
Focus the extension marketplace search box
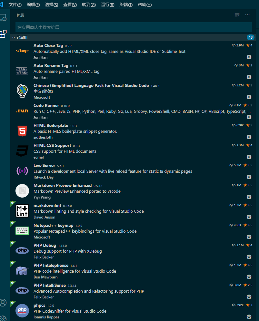pos(134,27)
